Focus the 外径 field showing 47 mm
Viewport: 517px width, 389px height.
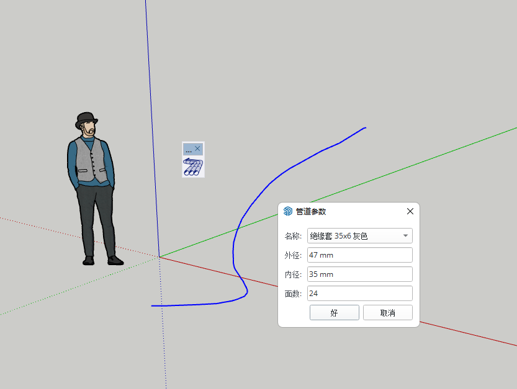click(x=359, y=255)
